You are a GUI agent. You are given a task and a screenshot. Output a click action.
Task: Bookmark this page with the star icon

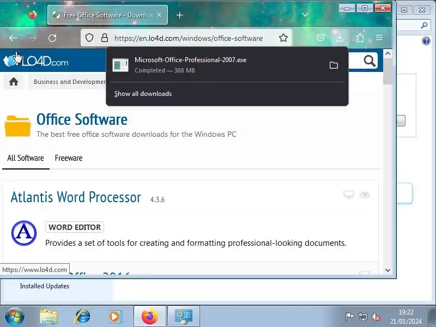283,38
